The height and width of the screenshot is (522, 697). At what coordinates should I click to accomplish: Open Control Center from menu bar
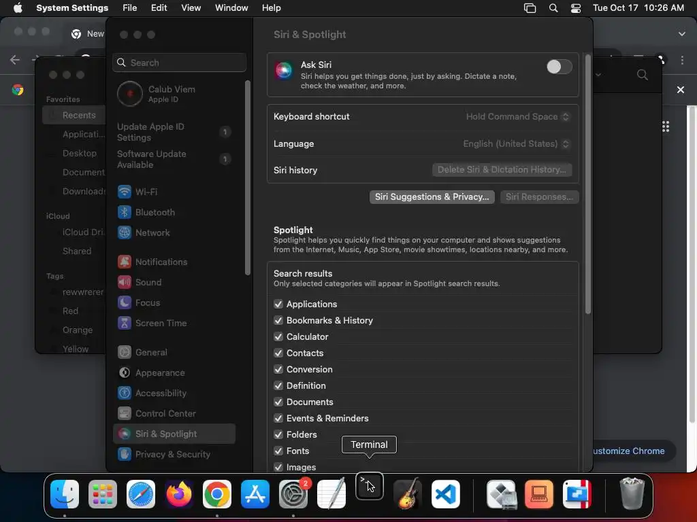(576, 8)
